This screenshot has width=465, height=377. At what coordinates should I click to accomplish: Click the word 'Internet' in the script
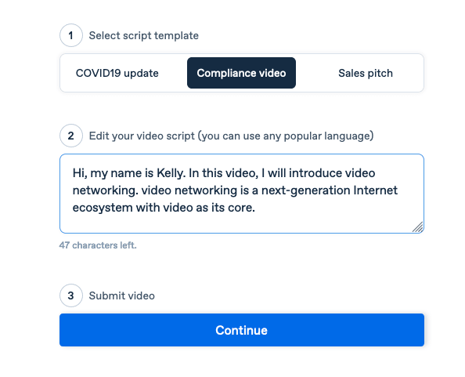click(375, 190)
